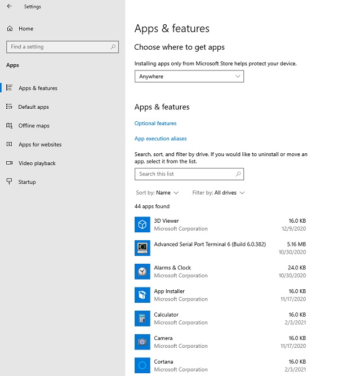Screen dimensions: 338x376
Task: Open the Anywhere app source dropdown
Action: tap(189, 76)
